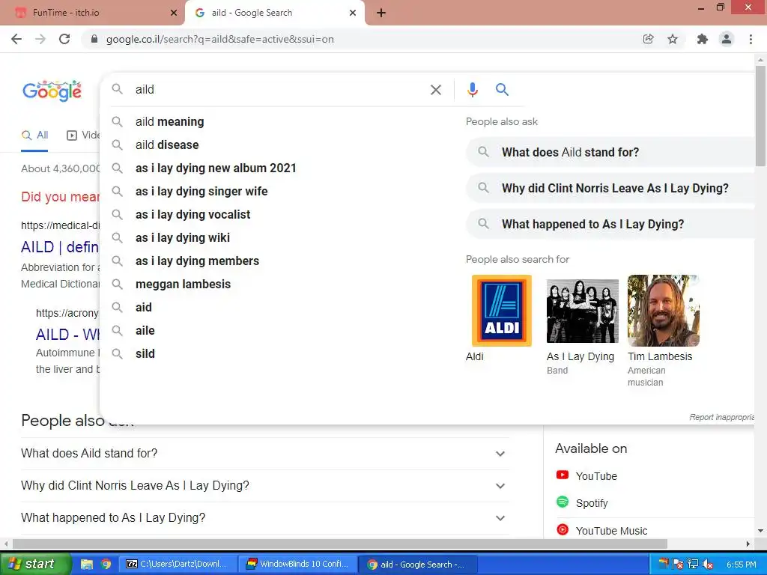Viewport: 767px width, 575px height.
Task: Click the vertical scrollbar thumb
Action: [760, 115]
